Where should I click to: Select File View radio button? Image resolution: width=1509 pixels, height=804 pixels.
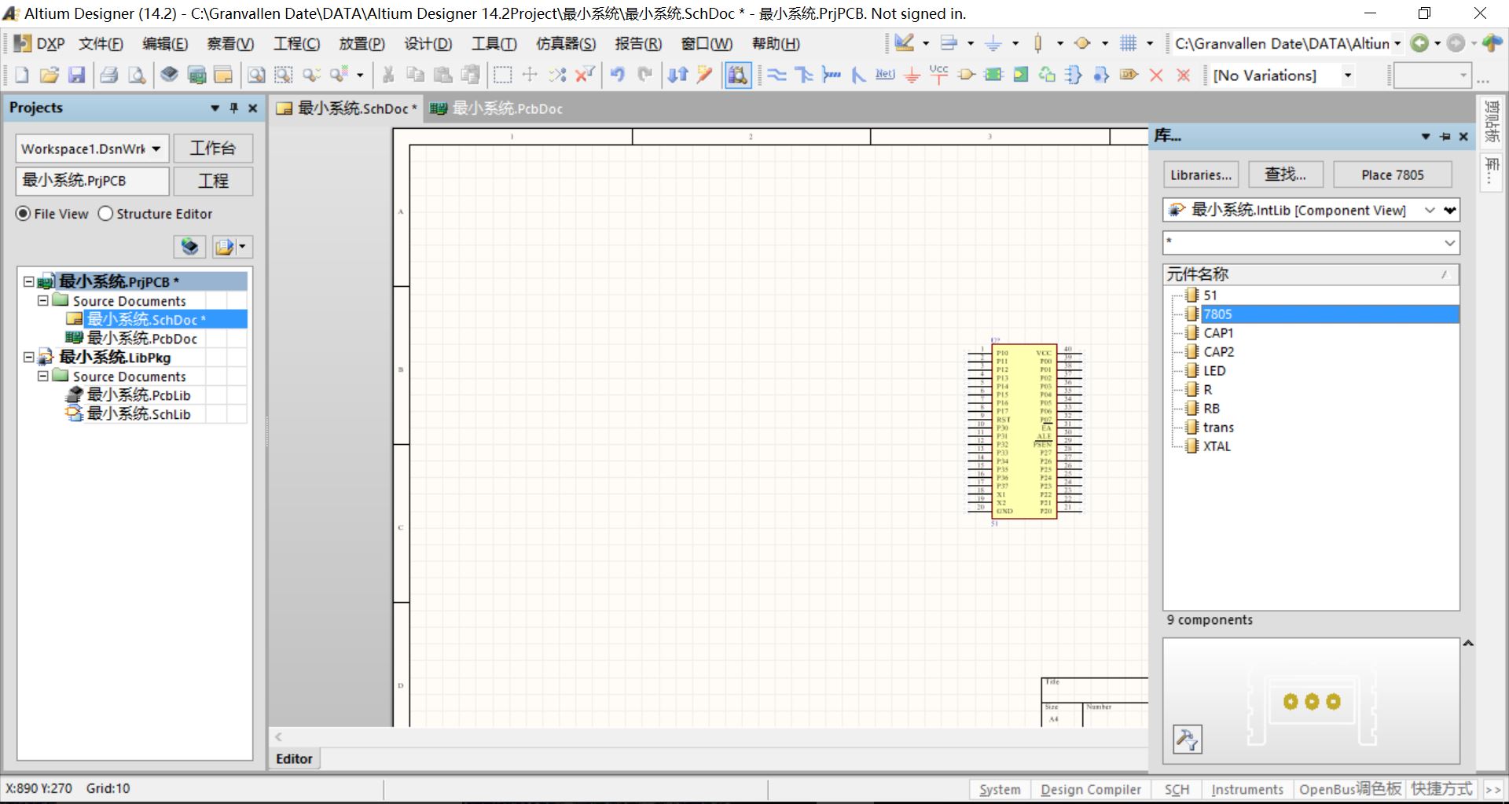point(53,214)
